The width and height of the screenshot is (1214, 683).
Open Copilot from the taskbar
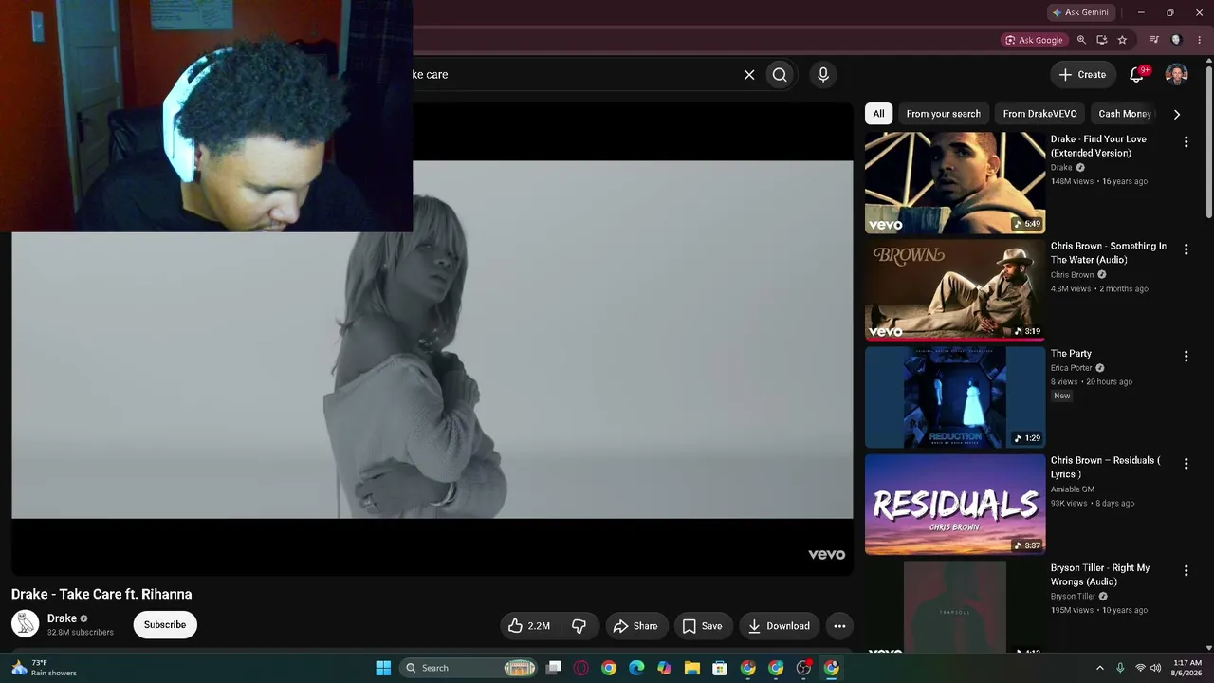click(x=665, y=668)
